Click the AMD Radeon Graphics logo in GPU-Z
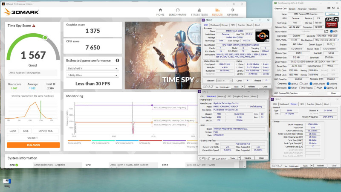 [x=332, y=22]
